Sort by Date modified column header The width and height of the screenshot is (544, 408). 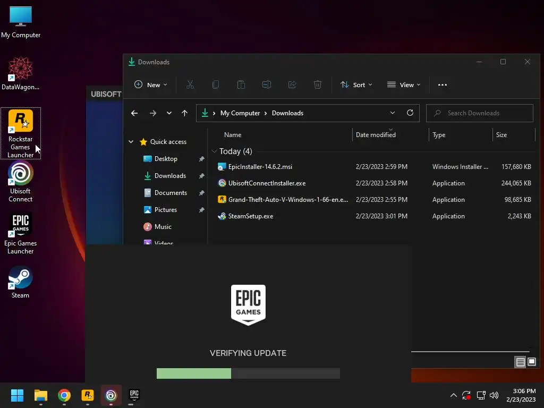click(376, 134)
